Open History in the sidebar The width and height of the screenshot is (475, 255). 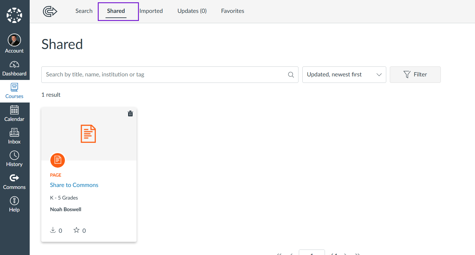pos(15,159)
